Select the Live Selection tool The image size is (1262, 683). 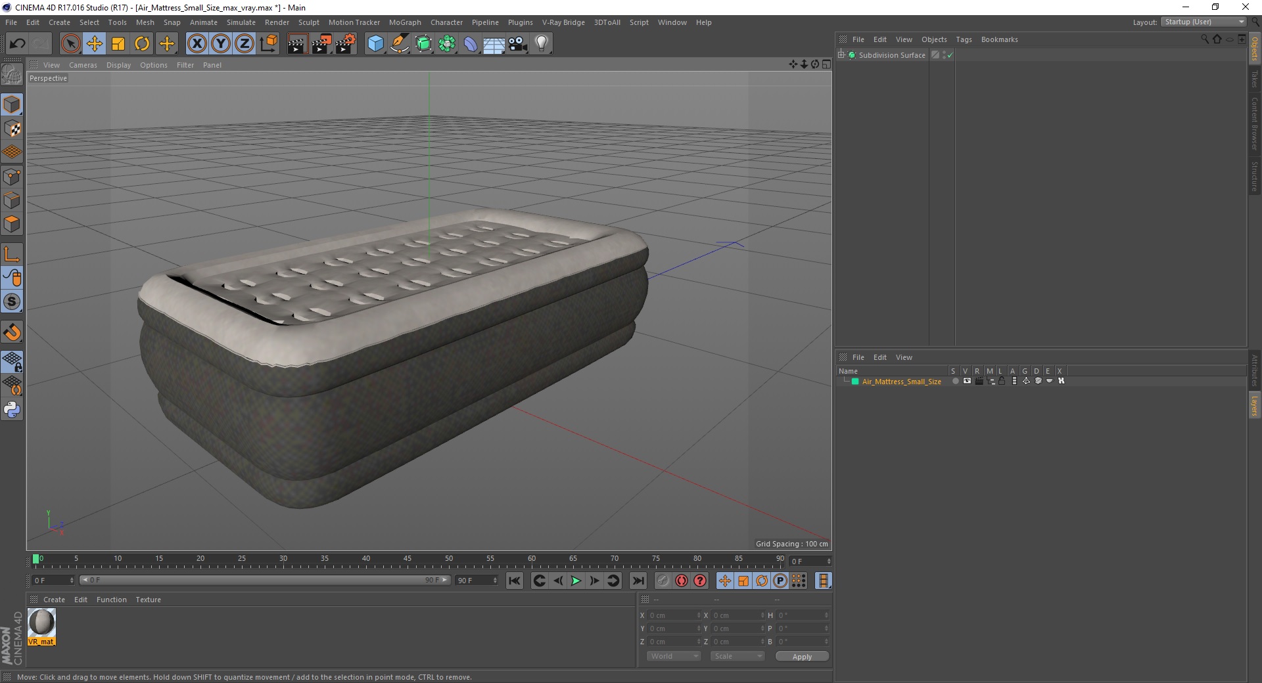coord(70,44)
